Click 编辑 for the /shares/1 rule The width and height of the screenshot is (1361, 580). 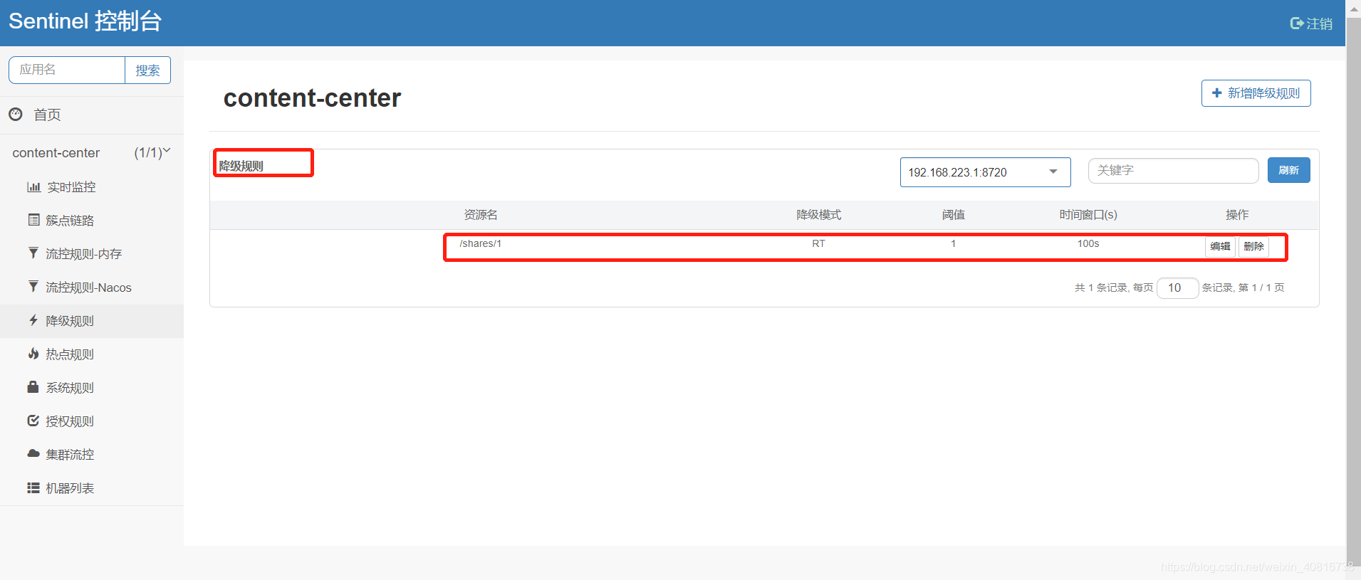[x=1220, y=246]
